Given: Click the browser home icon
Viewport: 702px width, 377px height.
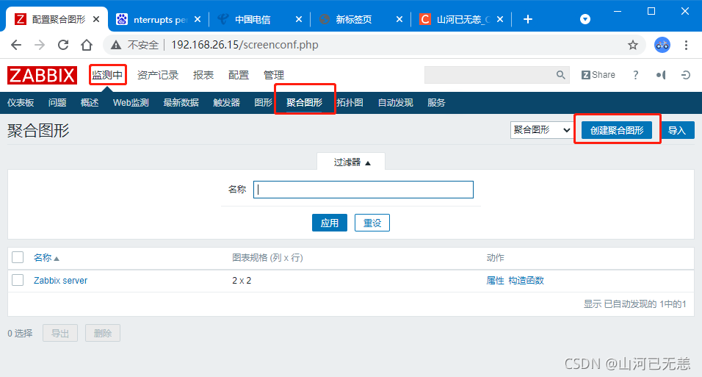Looking at the screenshot, I should point(87,45).
